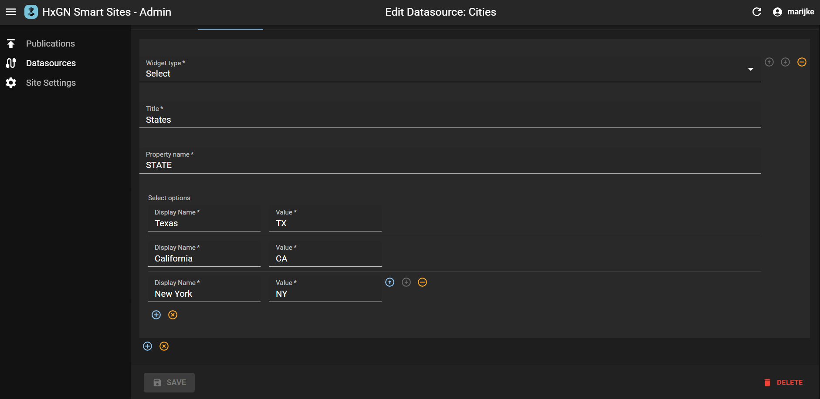The width and height of the screenshot is (820, 399).
Task: Click the Title field containing States
Action: (x=305, y=120)
